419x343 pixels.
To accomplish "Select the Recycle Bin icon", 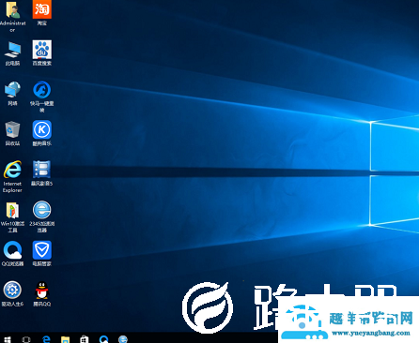I will 12,130.
